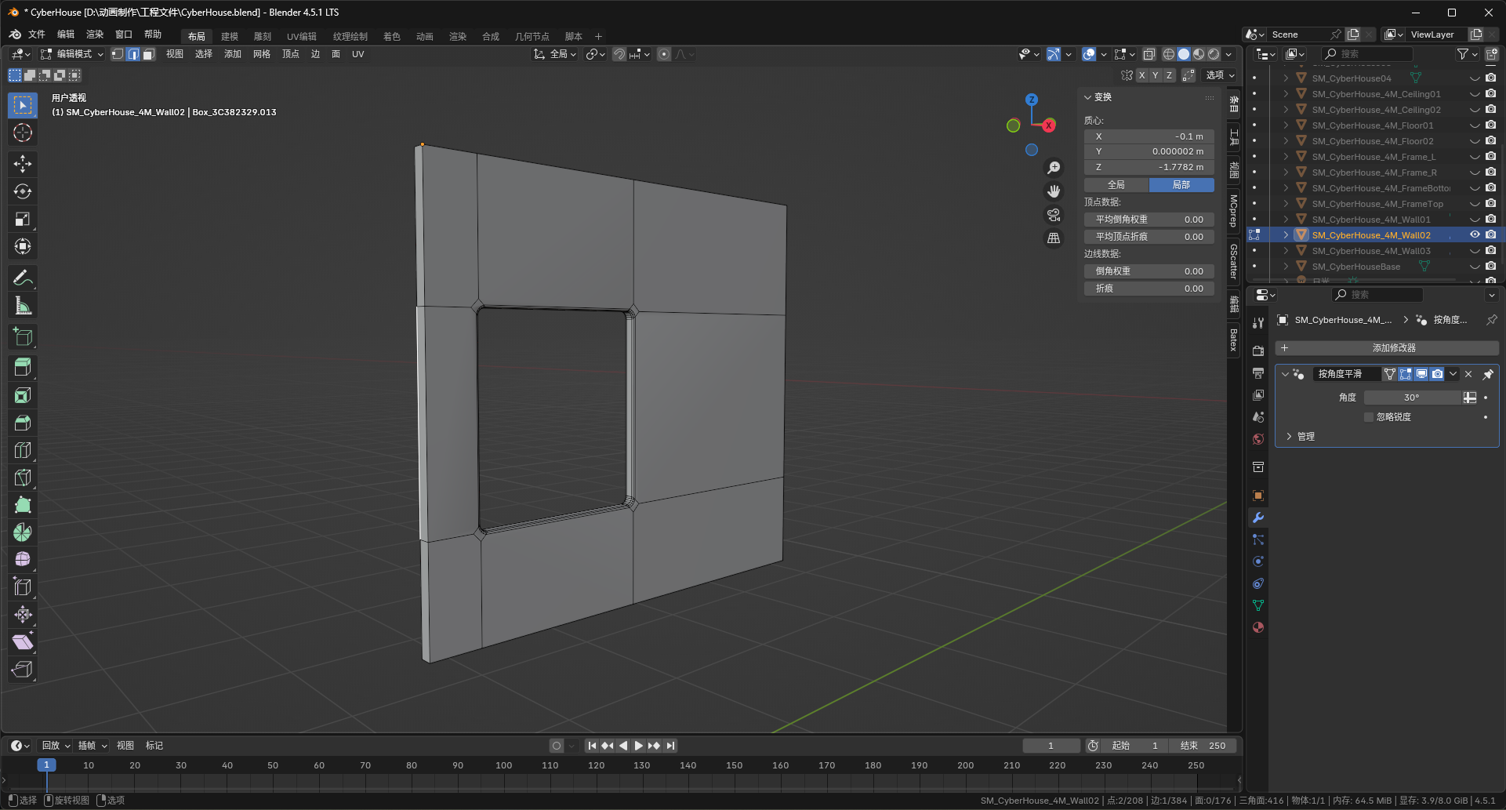
Task: Open the File menu
Action: (x=37, y=35)
